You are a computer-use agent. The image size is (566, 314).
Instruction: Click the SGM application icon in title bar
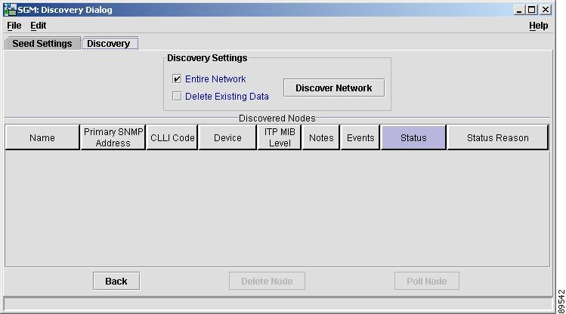[10, 10]
